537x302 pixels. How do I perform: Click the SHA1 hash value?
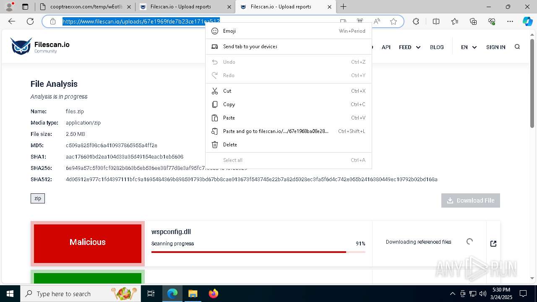(x=125, y=157)
